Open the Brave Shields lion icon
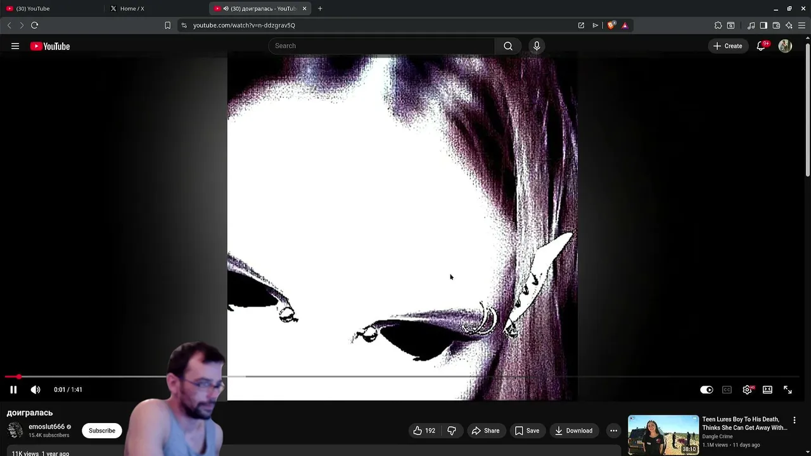 coord(611,25)
